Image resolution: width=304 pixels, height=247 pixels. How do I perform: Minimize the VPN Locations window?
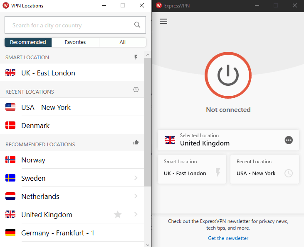[104, 5]
